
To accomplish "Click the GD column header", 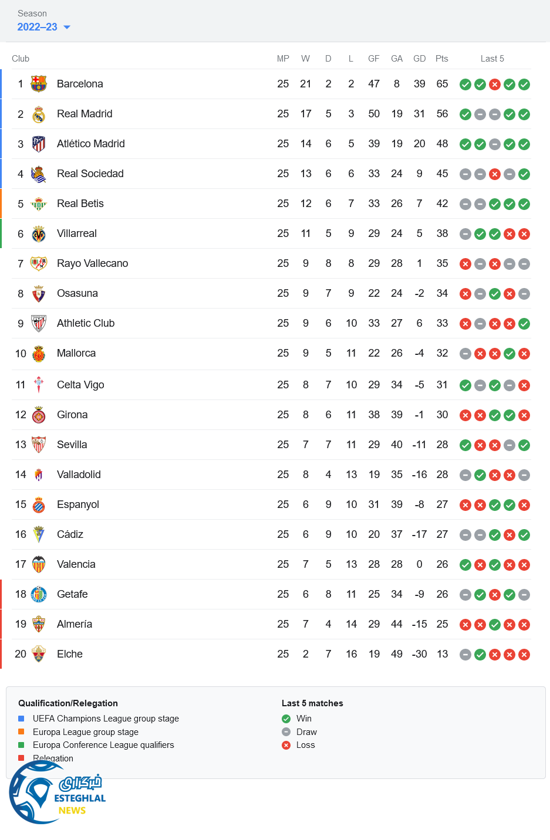I will pos(419,59).
